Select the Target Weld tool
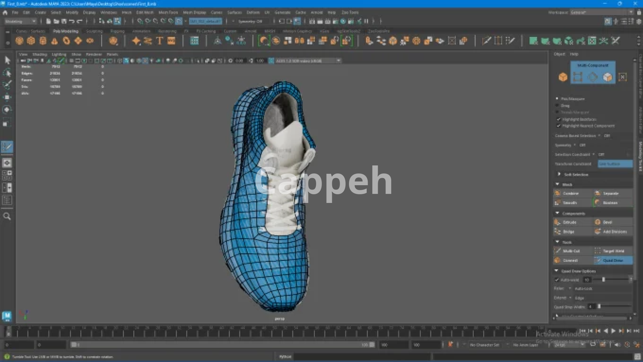 tap(613, 251)
